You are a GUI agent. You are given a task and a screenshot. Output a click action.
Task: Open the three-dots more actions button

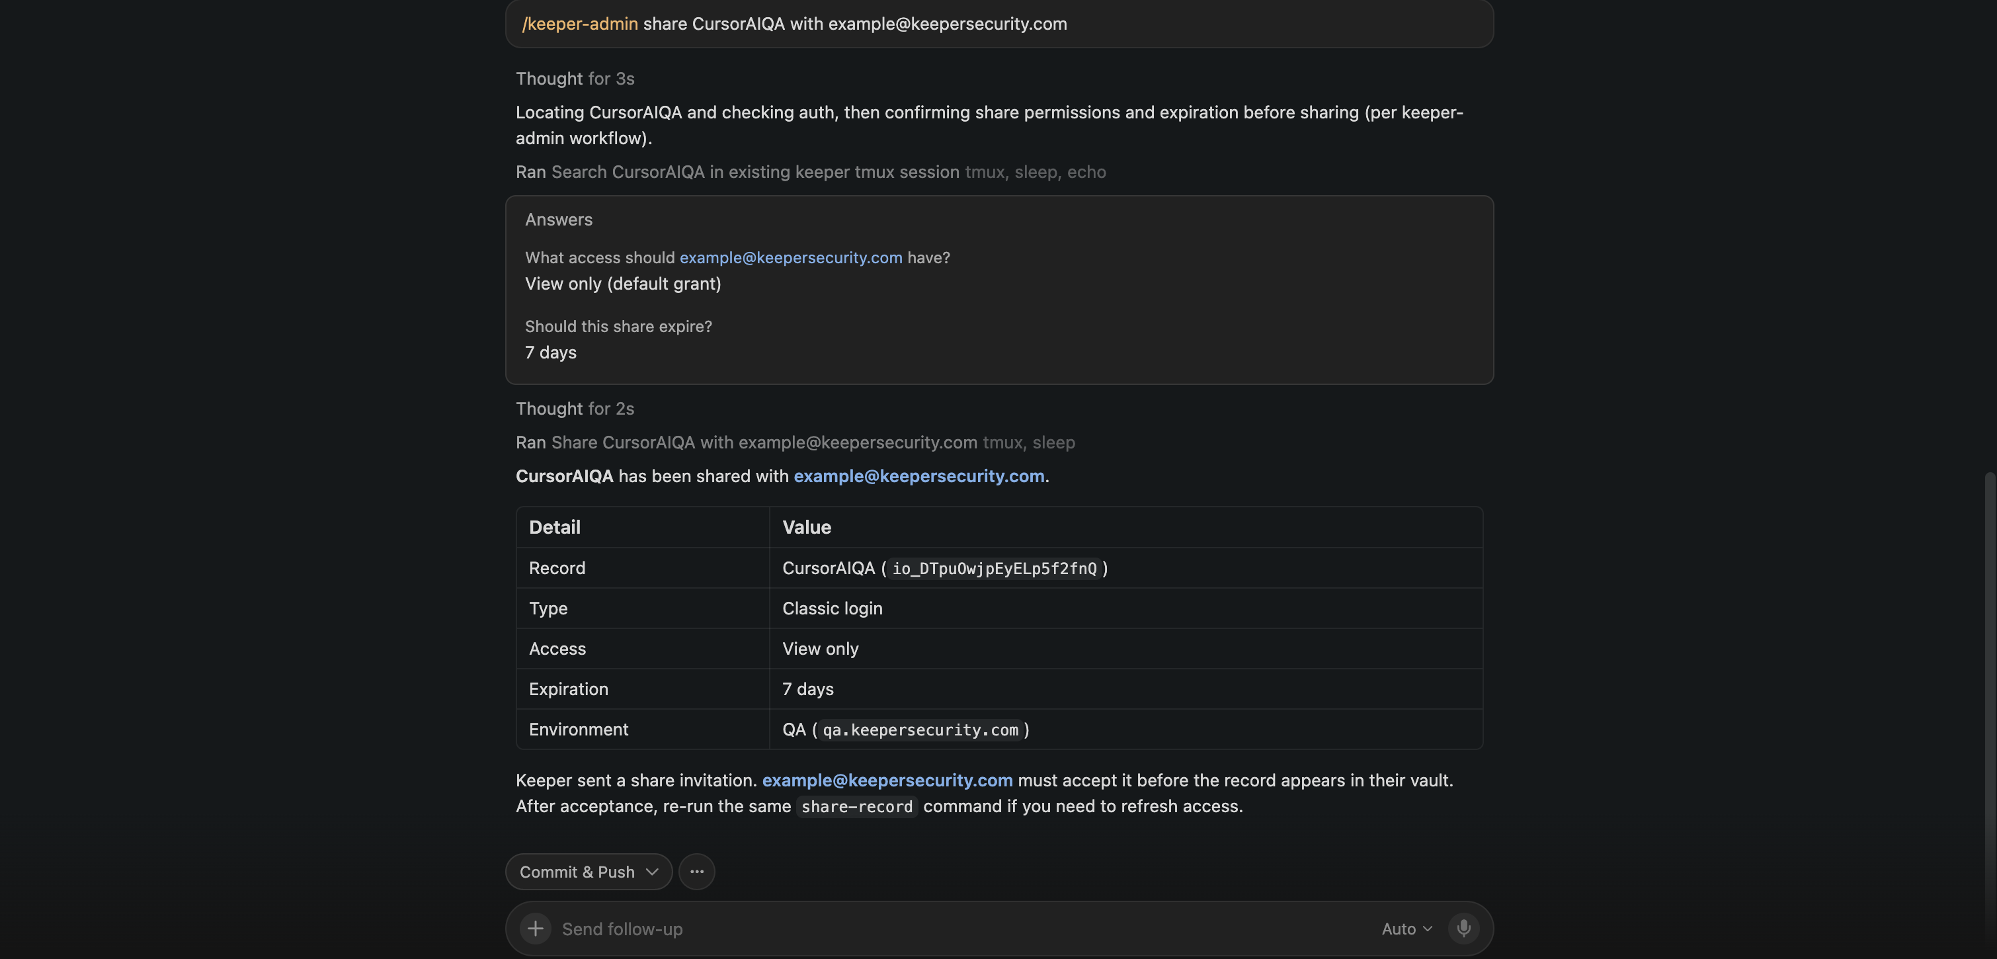696,872
